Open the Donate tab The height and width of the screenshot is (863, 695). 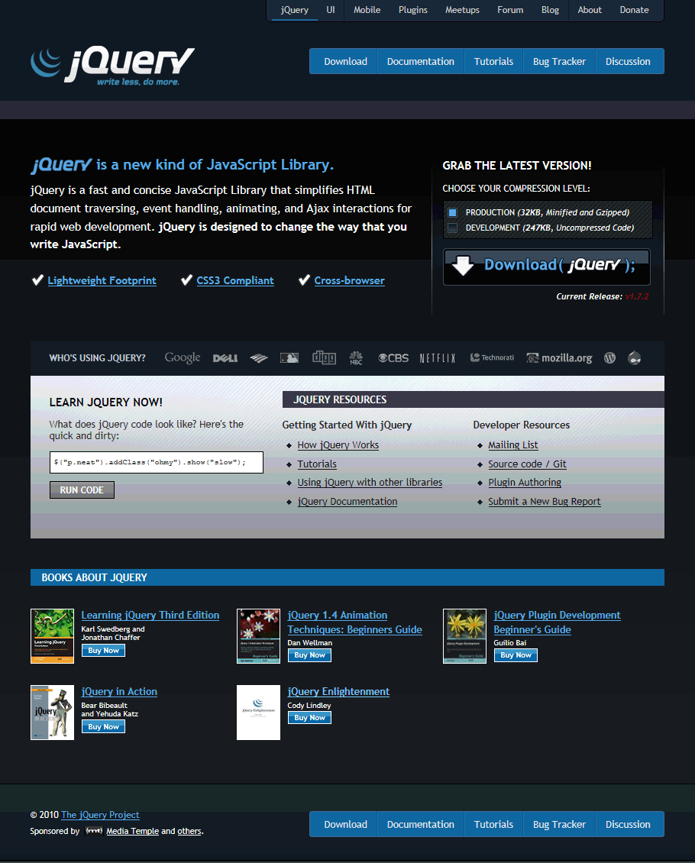[x=634, y=10]
